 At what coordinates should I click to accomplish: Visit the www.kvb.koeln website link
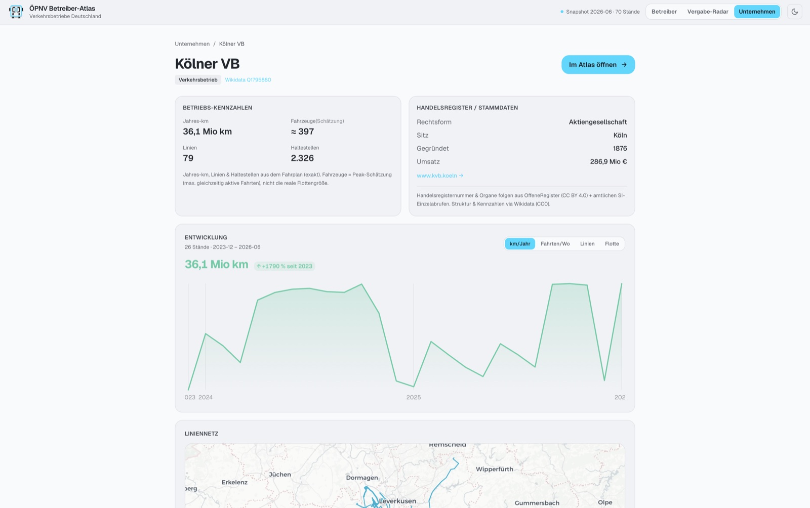pos(440,176)
